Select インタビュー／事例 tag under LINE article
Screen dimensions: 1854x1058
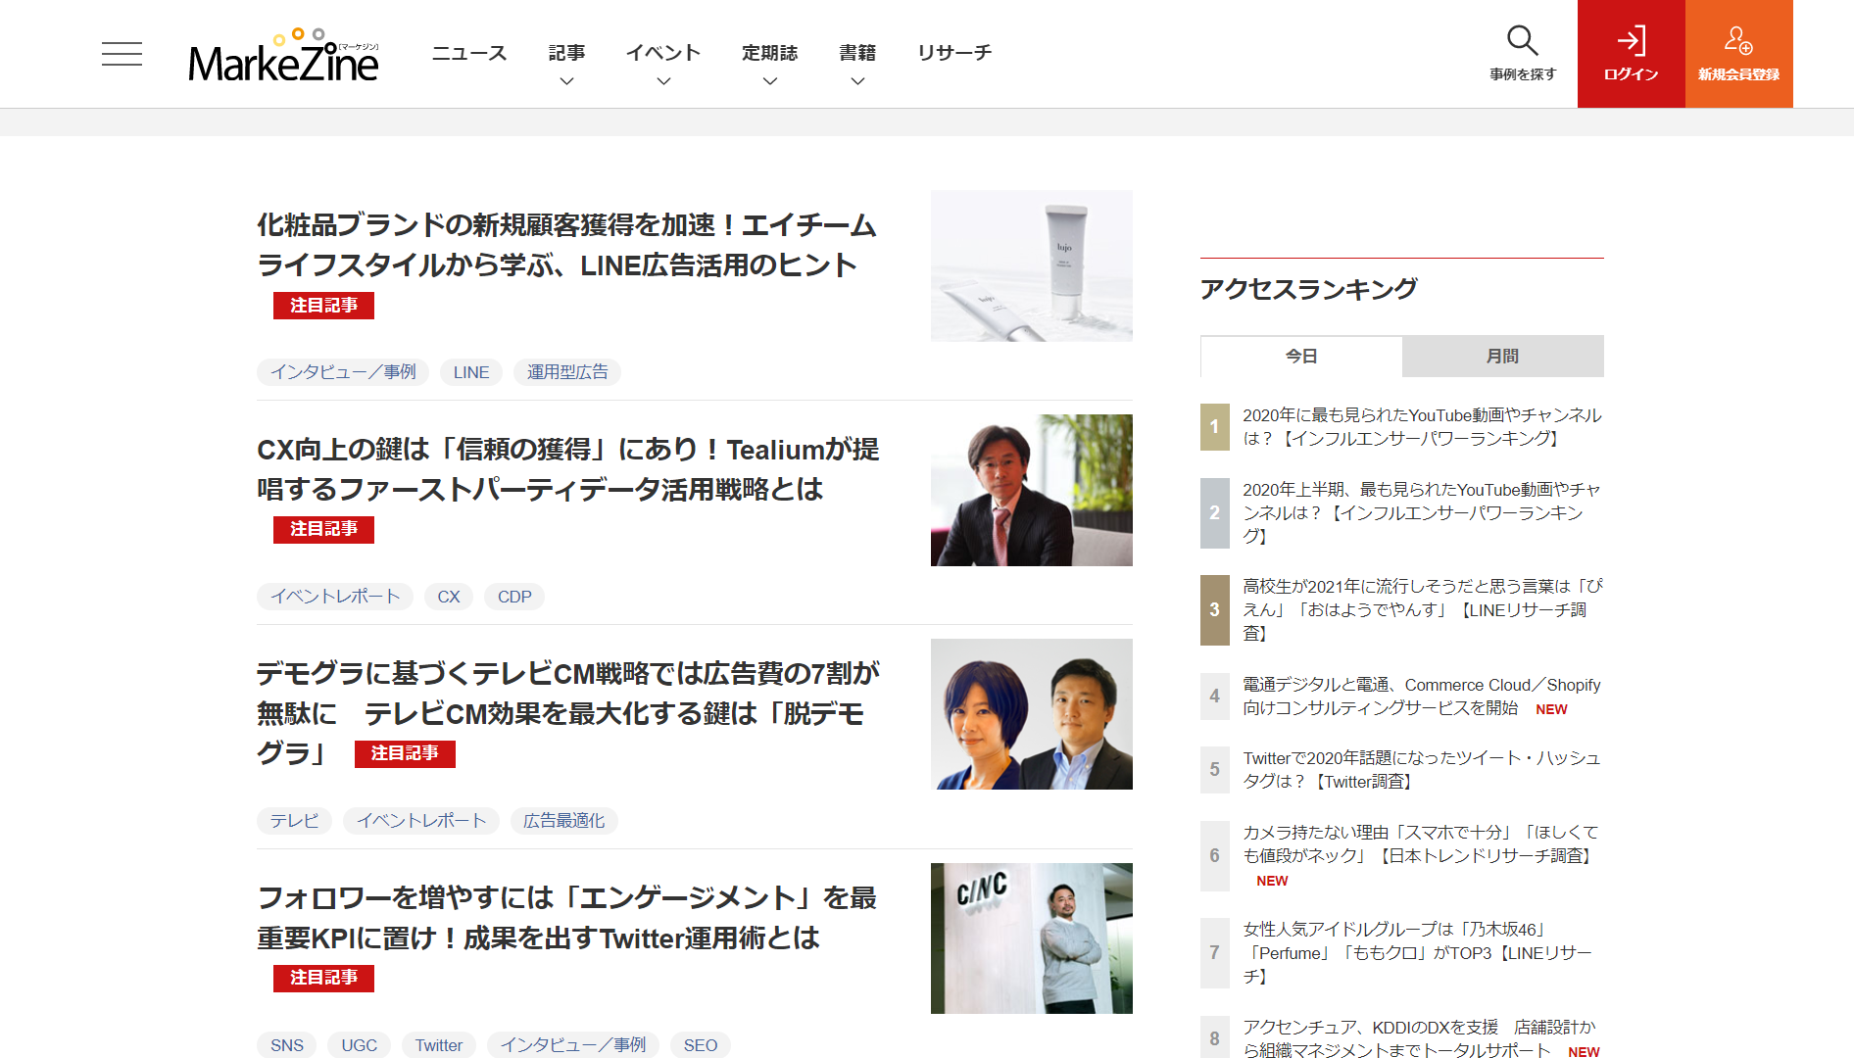coord(343,372)
